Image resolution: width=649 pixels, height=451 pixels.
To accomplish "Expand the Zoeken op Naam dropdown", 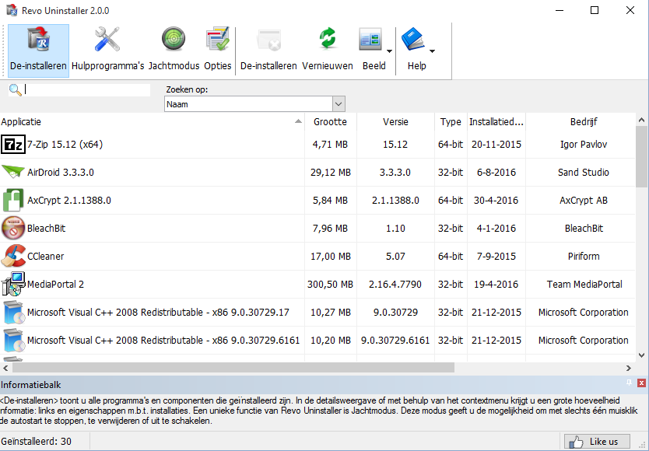I will (x=339, y=104).
